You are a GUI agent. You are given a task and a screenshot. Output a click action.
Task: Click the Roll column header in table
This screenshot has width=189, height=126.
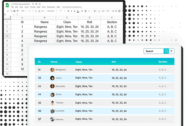coord(114,62)
